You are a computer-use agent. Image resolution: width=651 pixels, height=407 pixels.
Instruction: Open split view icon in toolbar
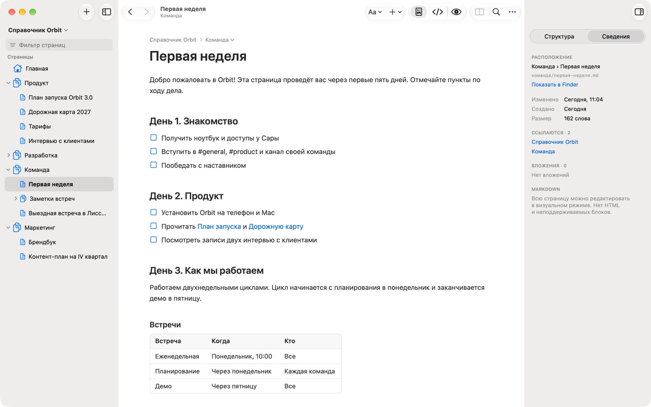[x=480, y=12]
